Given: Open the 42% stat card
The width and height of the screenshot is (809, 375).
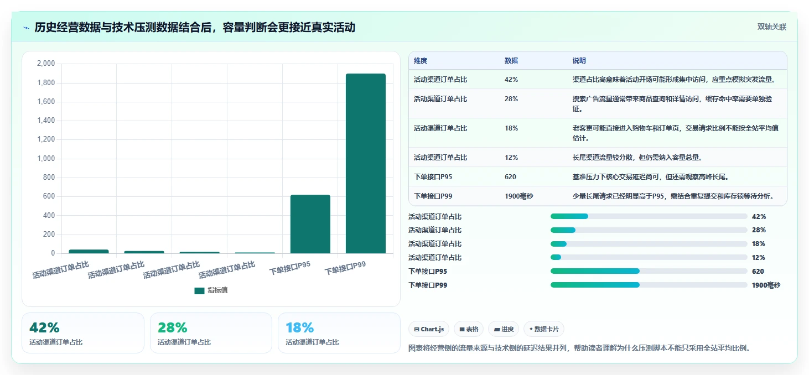Looking at the screenshot, I should pos(83,333).
